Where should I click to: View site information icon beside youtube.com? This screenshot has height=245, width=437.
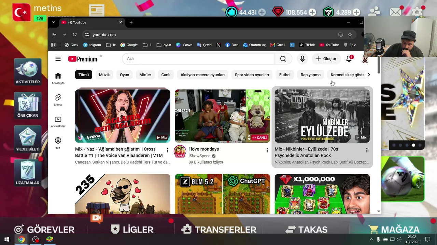87,34
